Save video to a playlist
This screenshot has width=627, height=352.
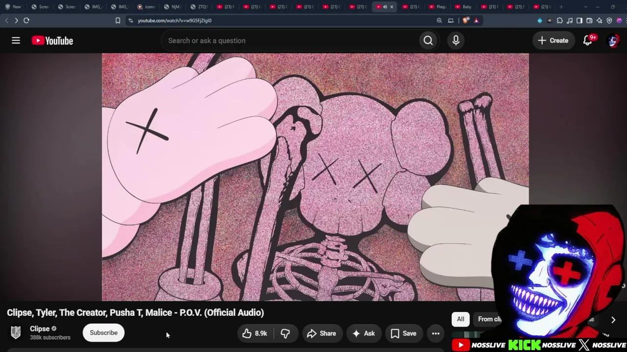[404, 333]
